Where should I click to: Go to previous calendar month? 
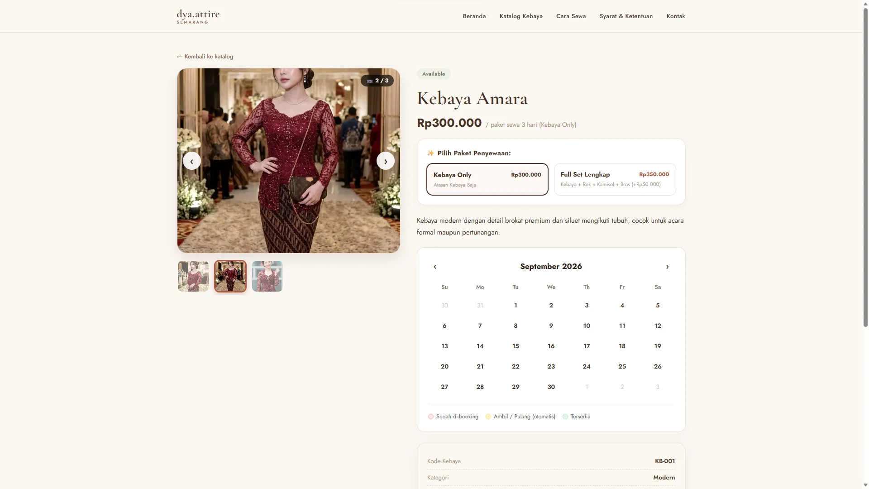pyautogui.click(x=435, y=267)
